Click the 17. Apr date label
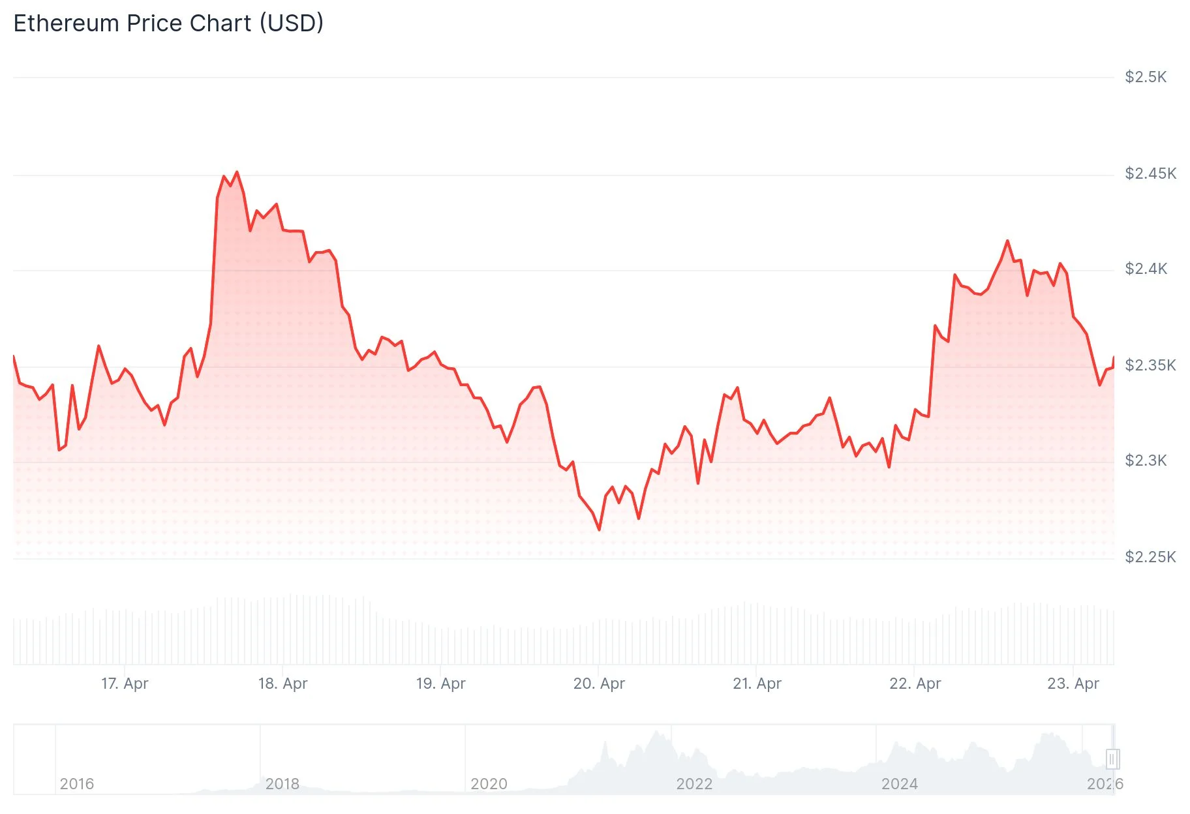The width and height of the screenshot is (1190, 814). (x=125, y=684)
